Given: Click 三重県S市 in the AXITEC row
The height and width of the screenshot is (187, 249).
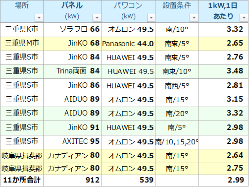Looking at the screenshot, I should [22, 142].
